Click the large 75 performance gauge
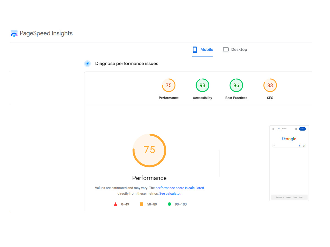 (149, 150)
